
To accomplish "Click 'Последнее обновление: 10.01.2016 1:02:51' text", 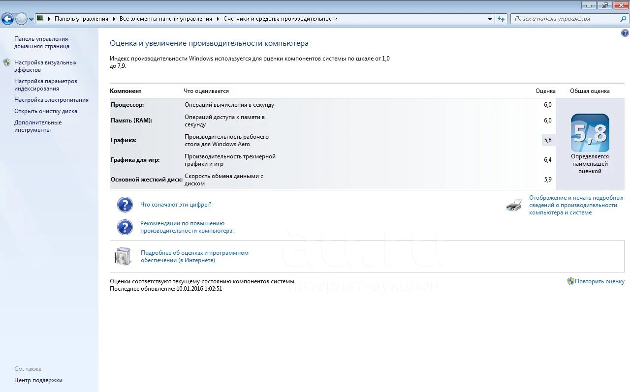I will click(166, 289).
